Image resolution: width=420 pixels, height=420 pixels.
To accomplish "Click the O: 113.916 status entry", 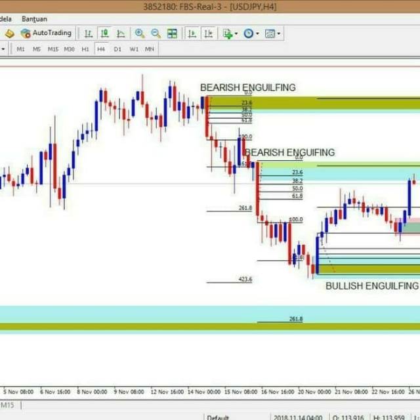I will [x=348, y=417].
